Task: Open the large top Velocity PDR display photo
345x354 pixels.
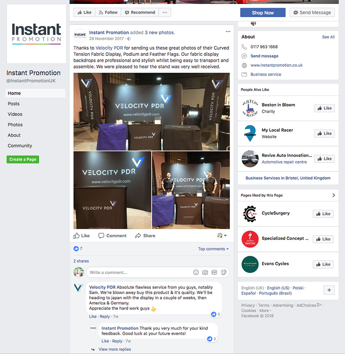Action: coord(152,111)
